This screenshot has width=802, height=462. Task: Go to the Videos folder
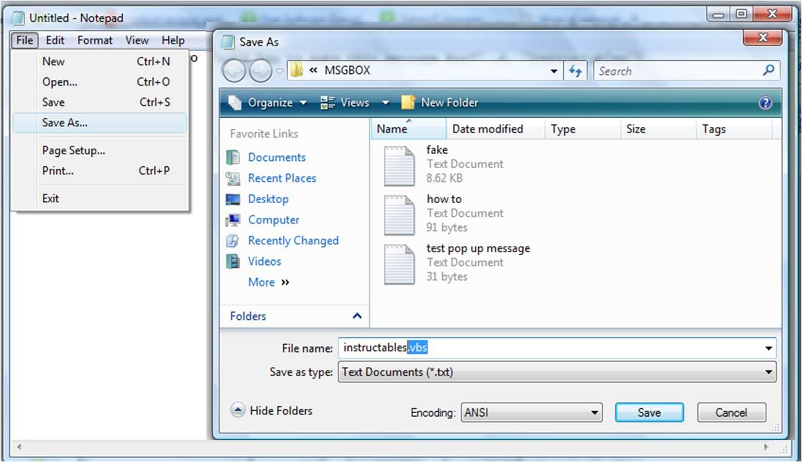tap(265, 261)
